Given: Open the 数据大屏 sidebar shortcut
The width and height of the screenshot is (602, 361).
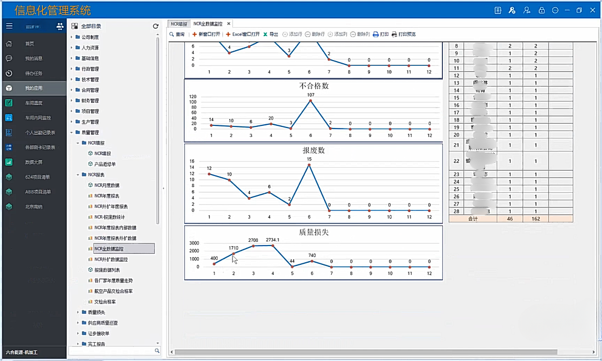Looking at the screenshot, I should (34, 162).
